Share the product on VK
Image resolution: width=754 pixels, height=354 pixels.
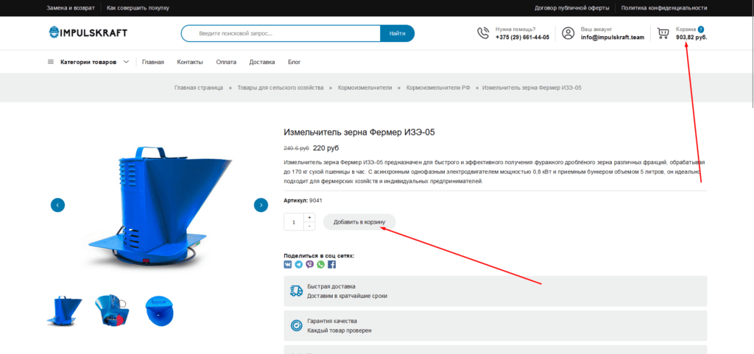point(288,264)
